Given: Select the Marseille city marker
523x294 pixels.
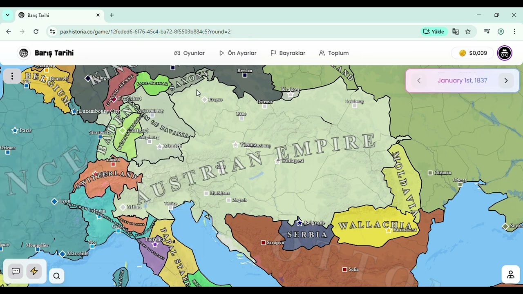Looking at the screenshot, I should click(62, 254).
